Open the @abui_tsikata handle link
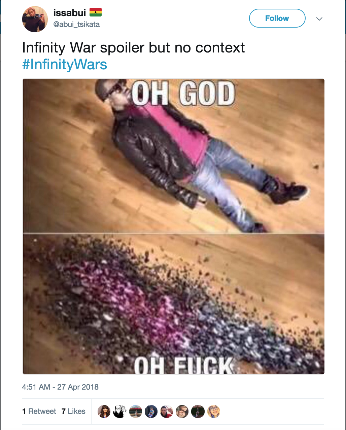 click(76, 24)
